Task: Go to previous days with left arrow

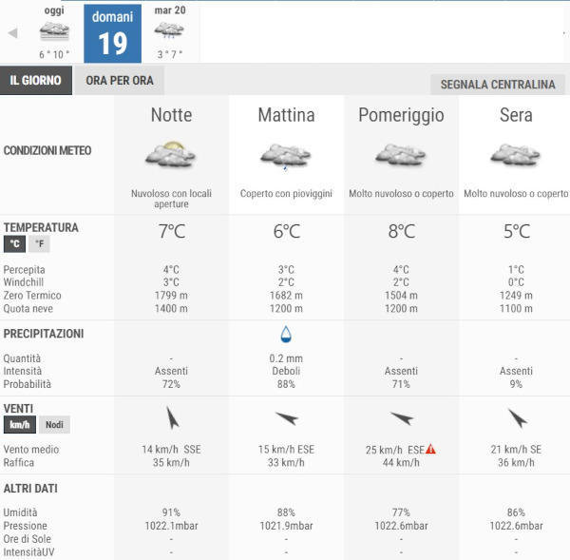Action: click(12, 33)
